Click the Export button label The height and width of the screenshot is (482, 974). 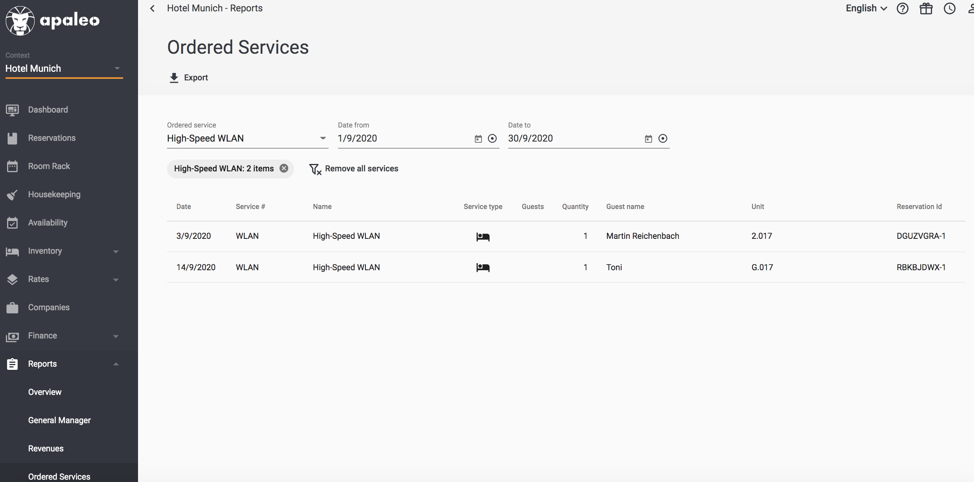point(196,78)
